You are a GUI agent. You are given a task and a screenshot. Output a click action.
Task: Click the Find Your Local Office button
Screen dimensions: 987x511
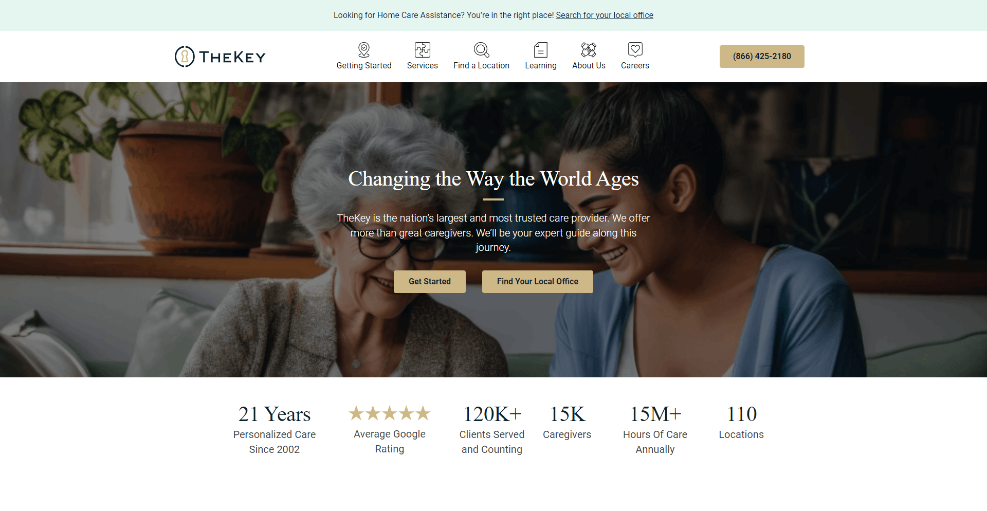coord(538,282)
